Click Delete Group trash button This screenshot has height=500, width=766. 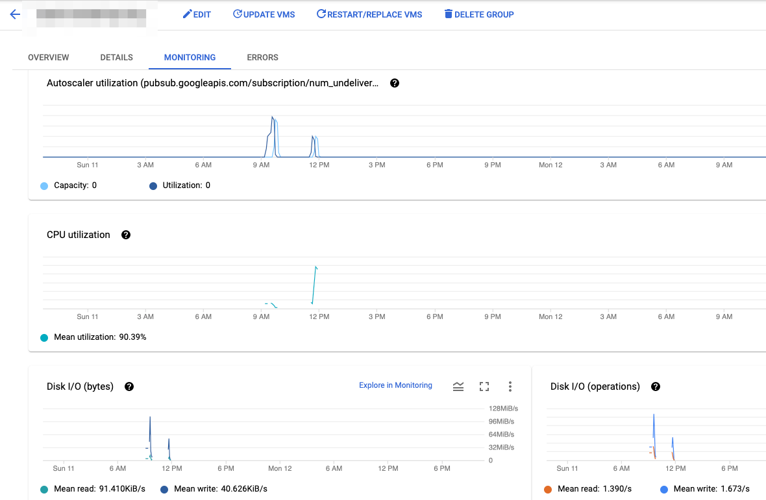[x=478, y=14]
